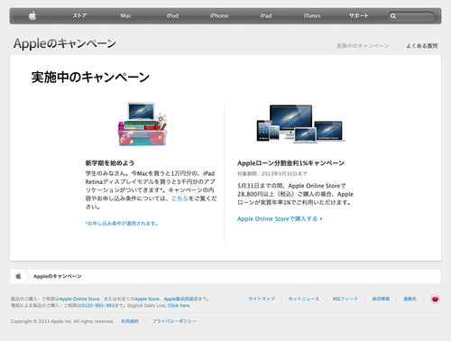451x341 pixels.
Task: Open the 連絡先 footer link
Action: pyautogui.click(x=410, y=299)
